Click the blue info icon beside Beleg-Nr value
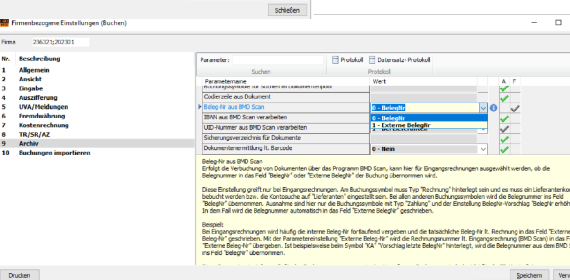 [x=494, y=108]
